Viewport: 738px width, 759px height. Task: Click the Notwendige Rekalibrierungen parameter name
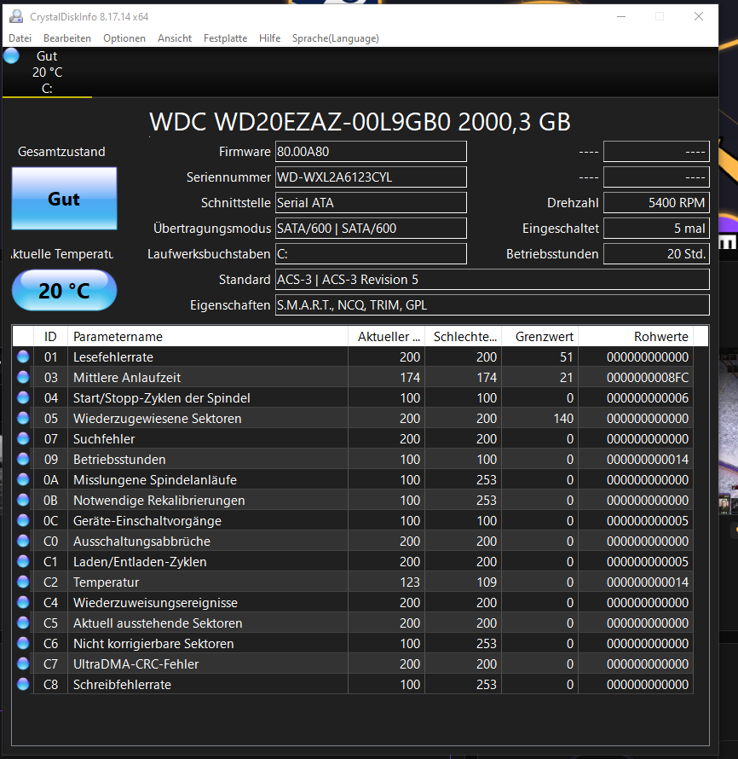(159, 501)
